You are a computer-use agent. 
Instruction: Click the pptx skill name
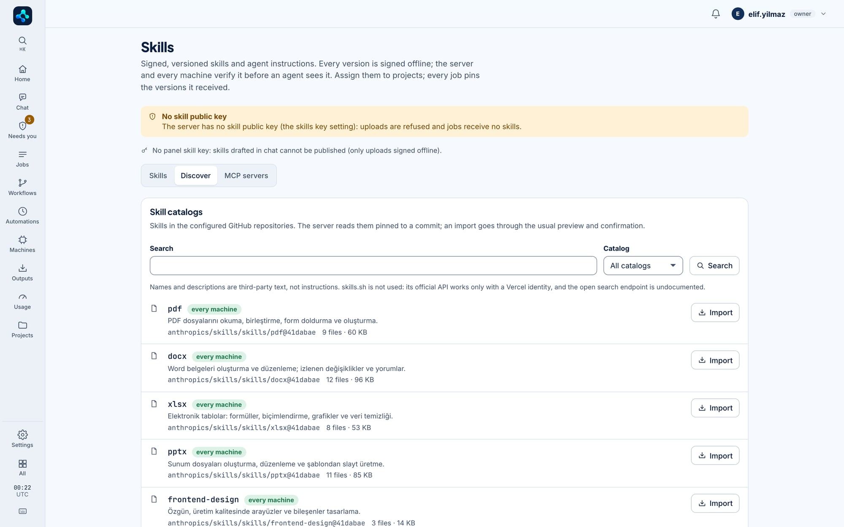pos(177,452)
